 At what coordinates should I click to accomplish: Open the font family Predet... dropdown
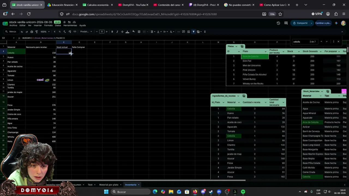click(86, 32)
